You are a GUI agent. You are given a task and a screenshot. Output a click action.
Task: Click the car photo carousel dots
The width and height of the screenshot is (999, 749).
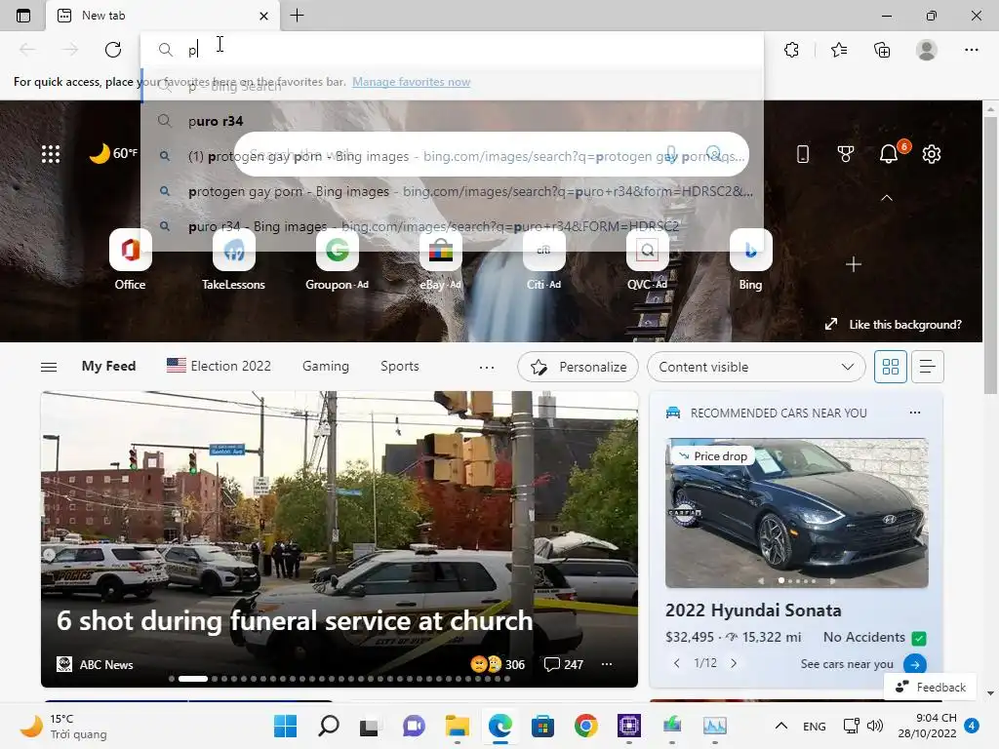coord(797,581)
